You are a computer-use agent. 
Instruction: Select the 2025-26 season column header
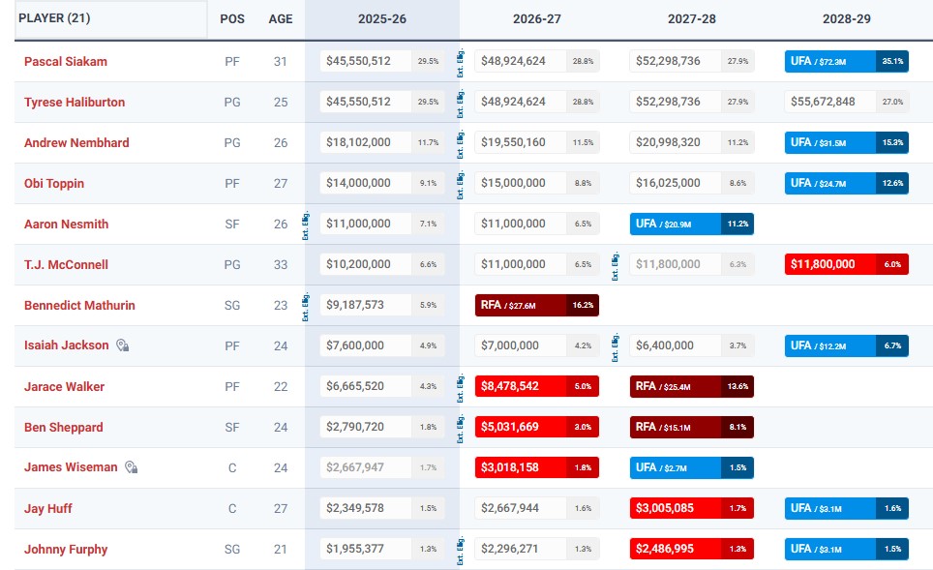(381, 19)
